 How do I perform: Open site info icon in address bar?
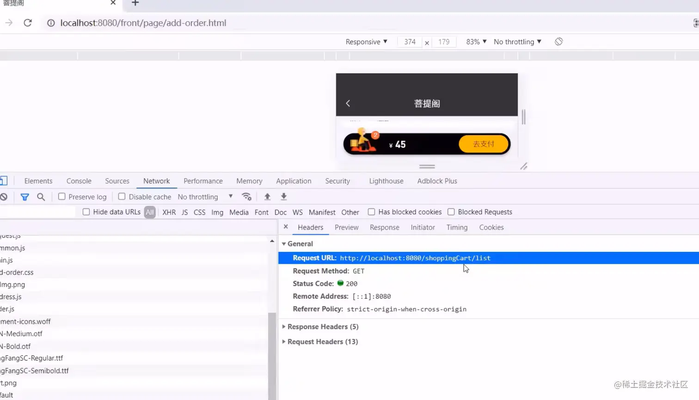[x=51, y=23]
